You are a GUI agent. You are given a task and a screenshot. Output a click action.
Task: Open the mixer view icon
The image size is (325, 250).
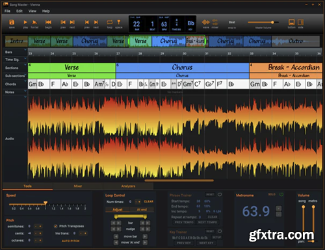click(214, 22)
